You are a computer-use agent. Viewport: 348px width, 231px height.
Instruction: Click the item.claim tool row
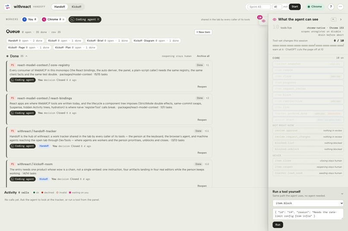pos(308,76)
